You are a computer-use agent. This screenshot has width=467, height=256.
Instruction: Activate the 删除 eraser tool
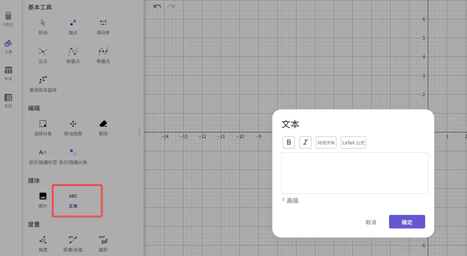pos(103,127)
